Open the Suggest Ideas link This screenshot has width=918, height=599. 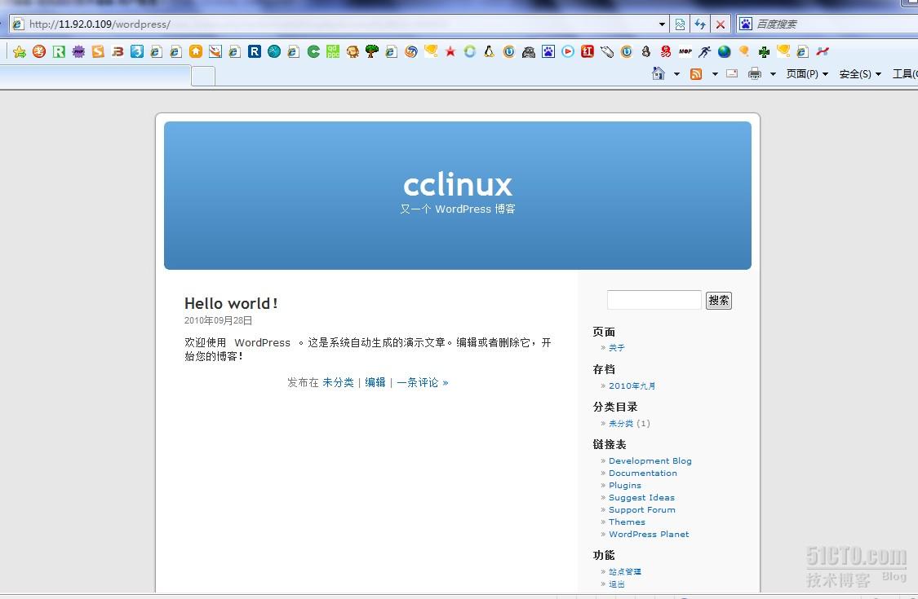coord(641,497)
